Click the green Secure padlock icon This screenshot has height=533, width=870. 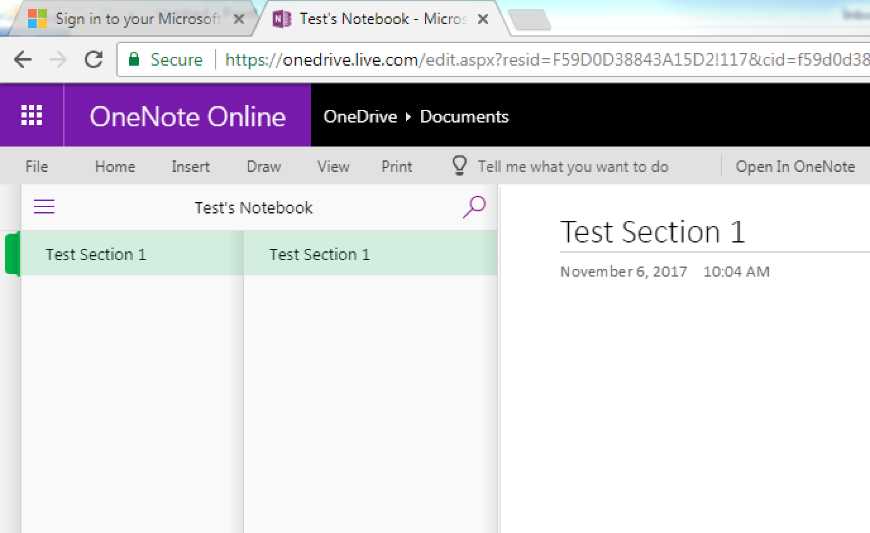(133, 59)
